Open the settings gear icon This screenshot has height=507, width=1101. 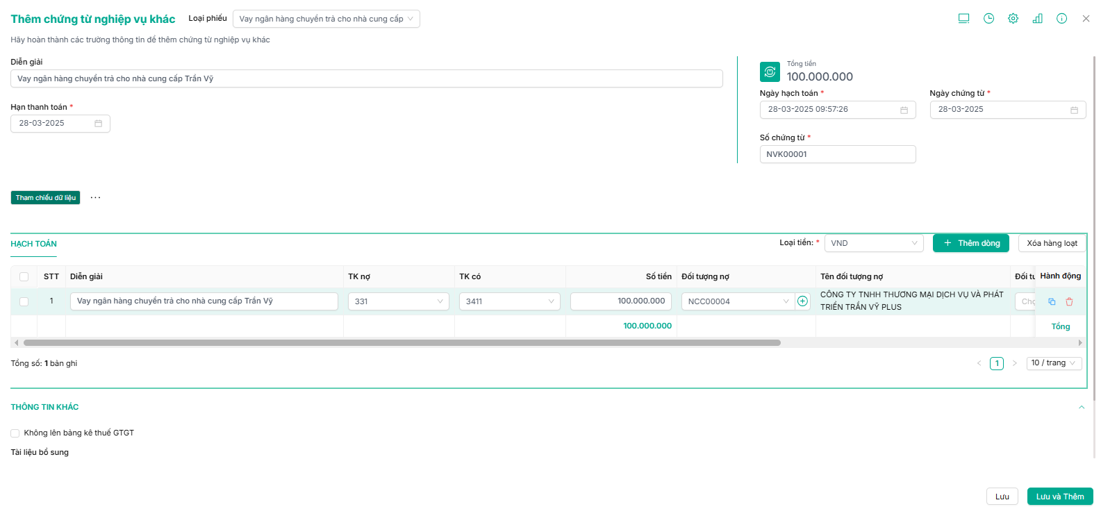coord(1013,19)
